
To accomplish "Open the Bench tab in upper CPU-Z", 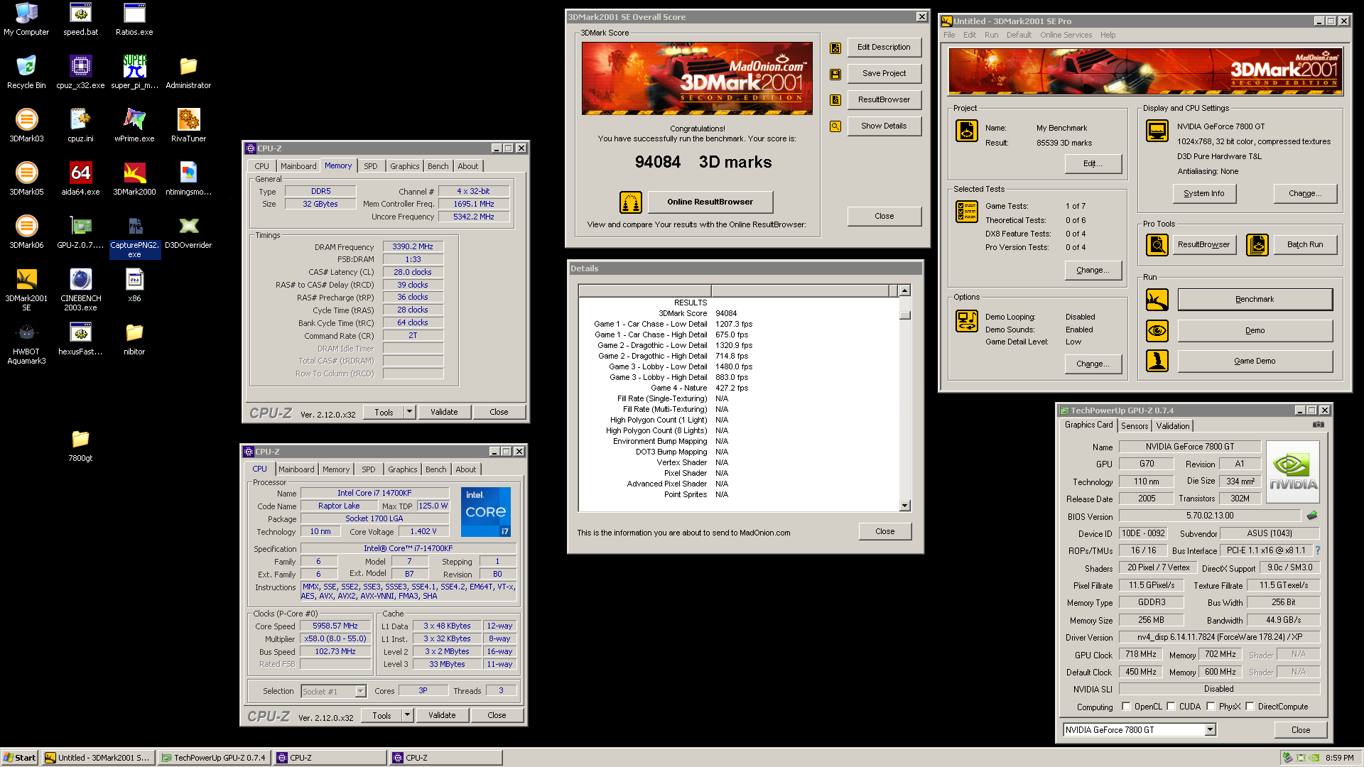I will point(438,166).
